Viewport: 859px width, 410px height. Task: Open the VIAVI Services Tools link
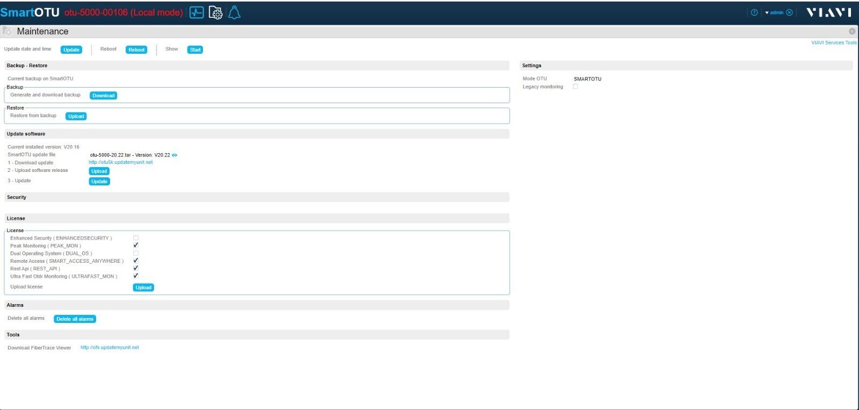pos(834,42)
